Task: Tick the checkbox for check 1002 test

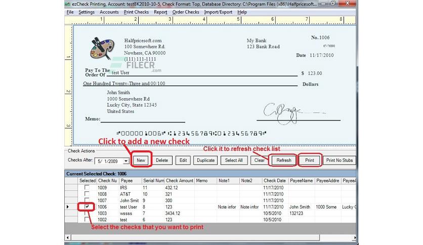Action: pos(87,219)
